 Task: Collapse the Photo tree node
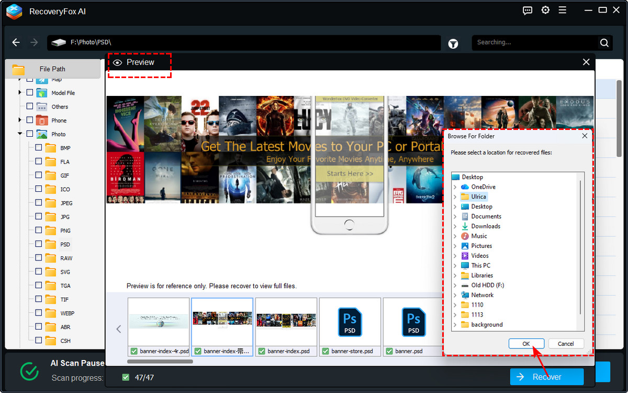tap(20, 134)
